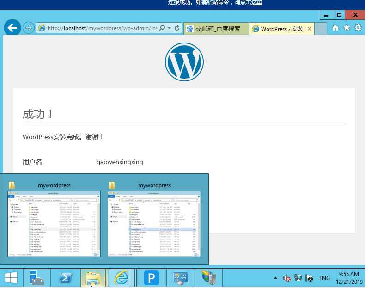The height and width of the screenshot is (288, 365).
Task: Click the 用户名 label
Action: tap(32, 162)
